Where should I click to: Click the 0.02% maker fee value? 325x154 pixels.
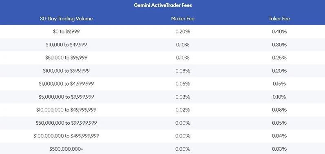pos(183,110)
